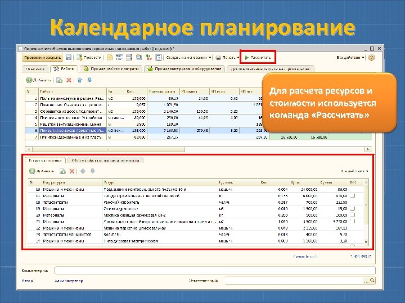The width and height of the screenshot is (405, 303).
Task: Open the last 'Дополнительные затраты' tab
Action: [271, 69]
